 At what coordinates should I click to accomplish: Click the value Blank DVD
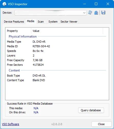(39, 80)
